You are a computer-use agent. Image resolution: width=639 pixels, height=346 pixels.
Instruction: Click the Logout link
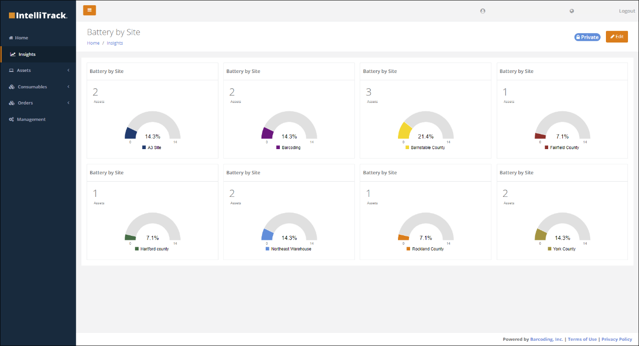627,11
